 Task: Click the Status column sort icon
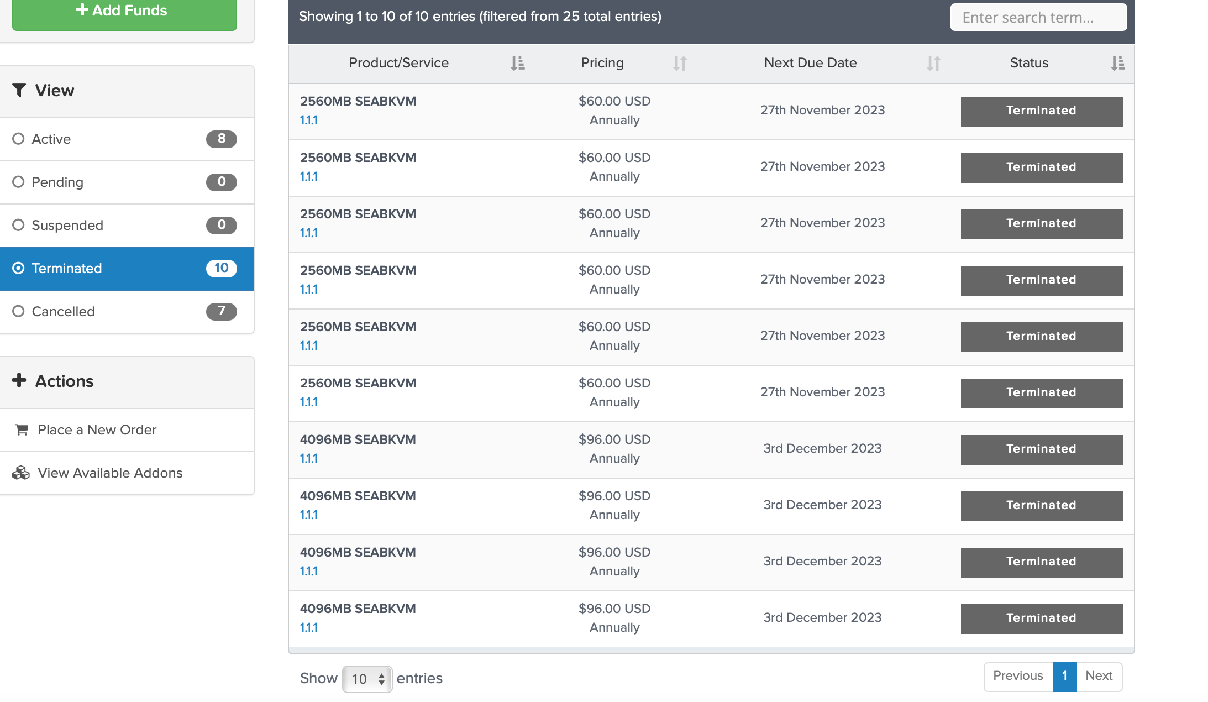pyautogui.click(x=1117, y=64)
